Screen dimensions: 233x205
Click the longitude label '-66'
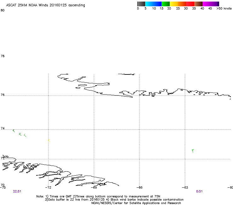coord(139,187)
